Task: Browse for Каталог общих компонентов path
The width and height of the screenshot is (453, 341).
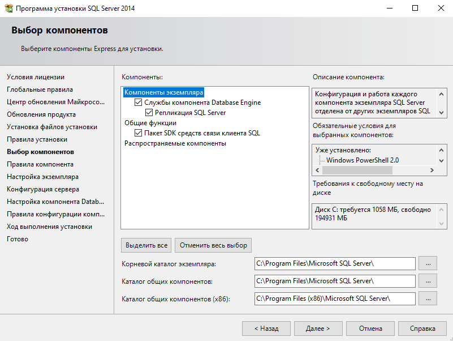Action: pos(428,281)
